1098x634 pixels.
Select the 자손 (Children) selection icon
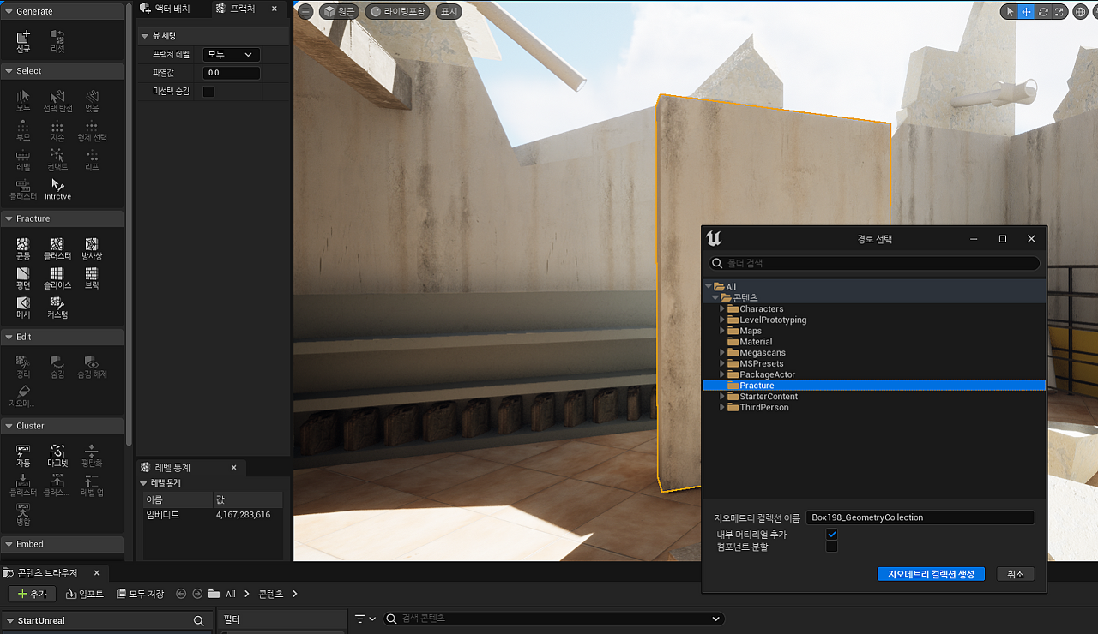coord(57,129)
